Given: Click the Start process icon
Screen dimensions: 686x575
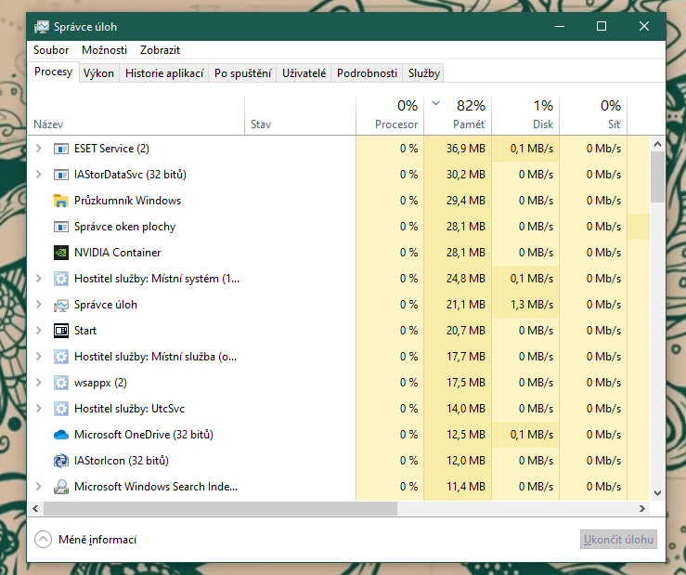Looking at the screenshot, I should pyautogui.click(x=61, y=331).
